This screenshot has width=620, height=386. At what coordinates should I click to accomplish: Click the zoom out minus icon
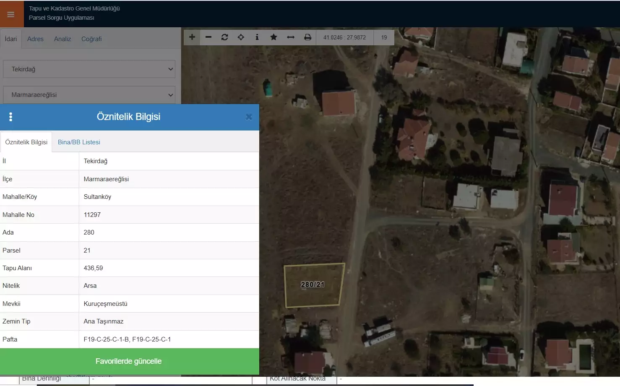click(208, 37)
